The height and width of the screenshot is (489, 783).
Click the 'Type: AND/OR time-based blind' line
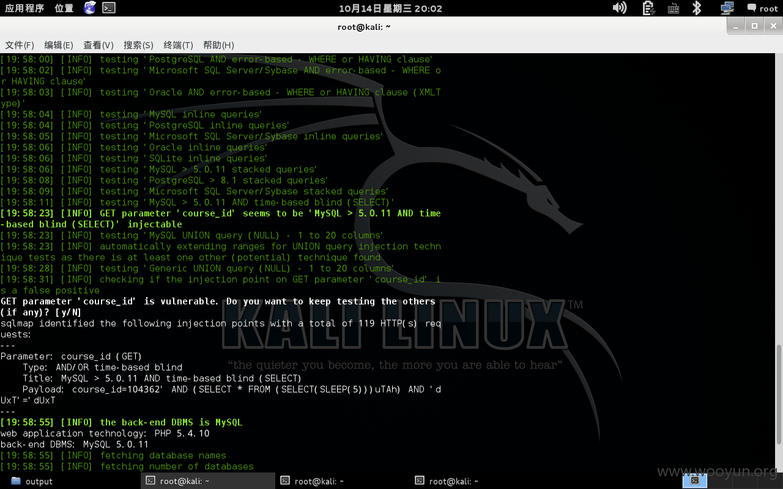(102, 367)
